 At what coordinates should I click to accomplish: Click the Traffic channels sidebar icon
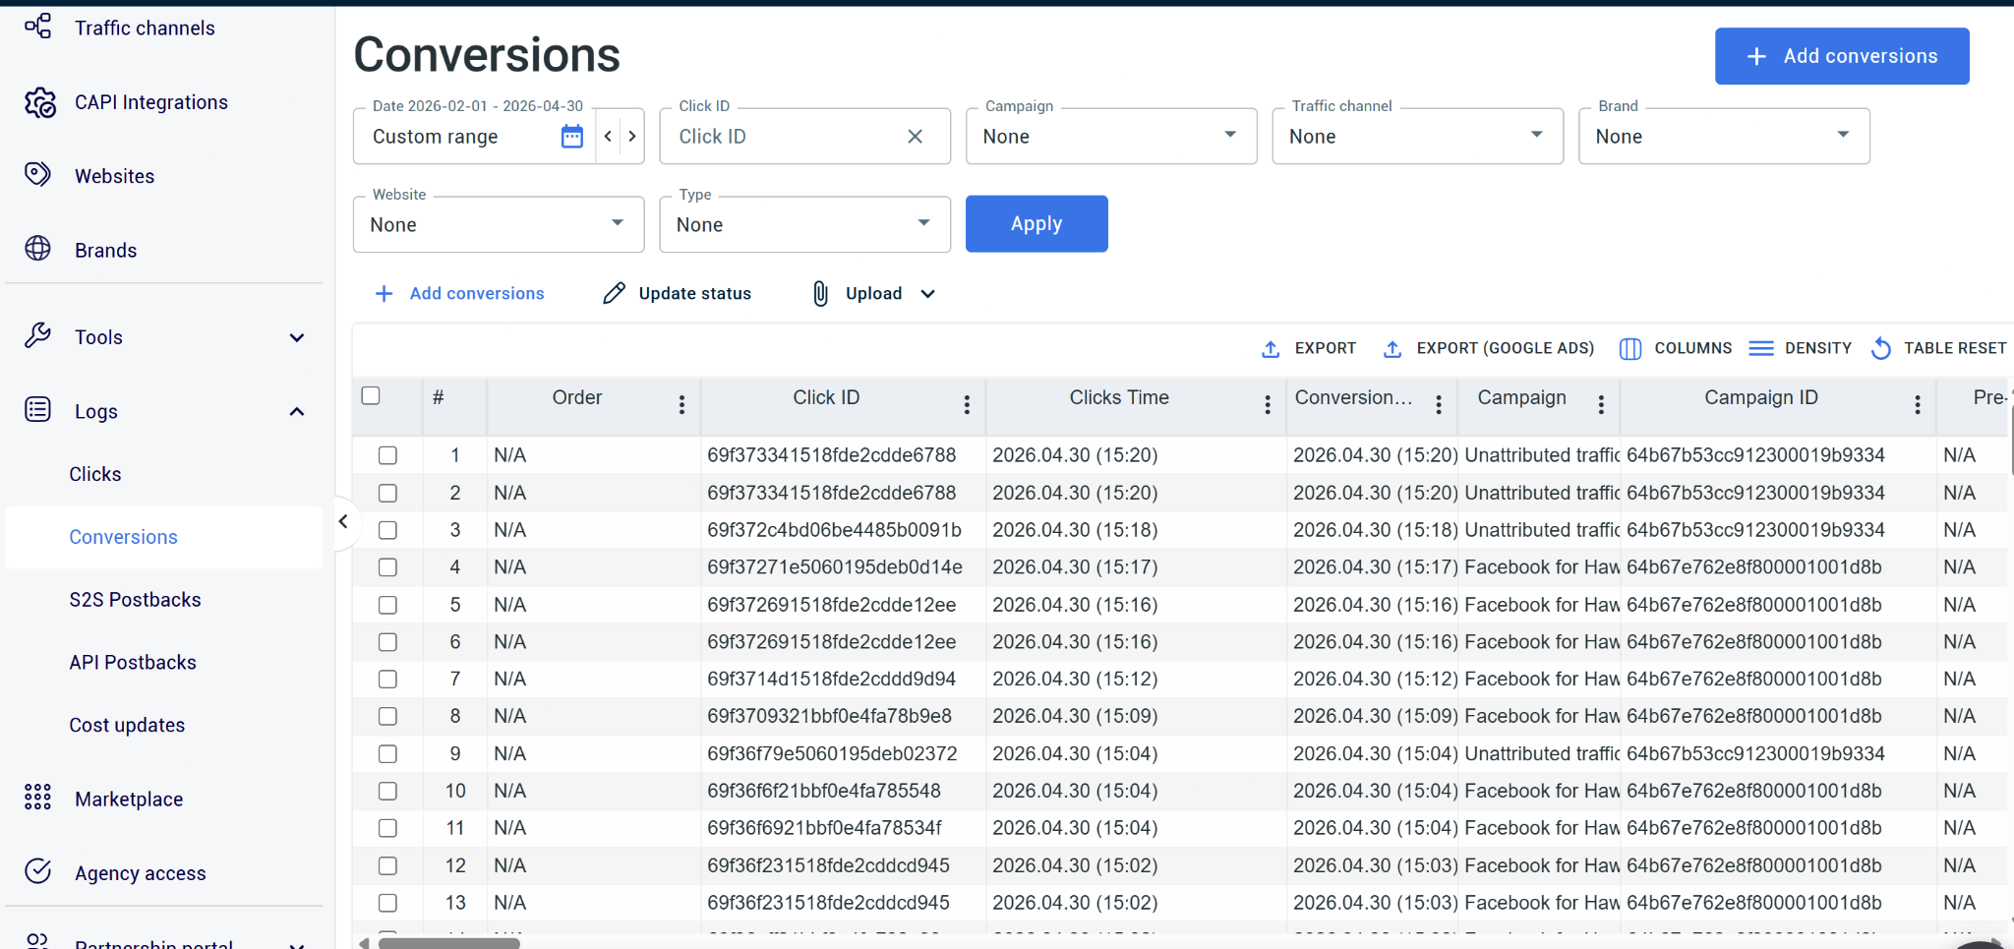(x=38, y=27)
